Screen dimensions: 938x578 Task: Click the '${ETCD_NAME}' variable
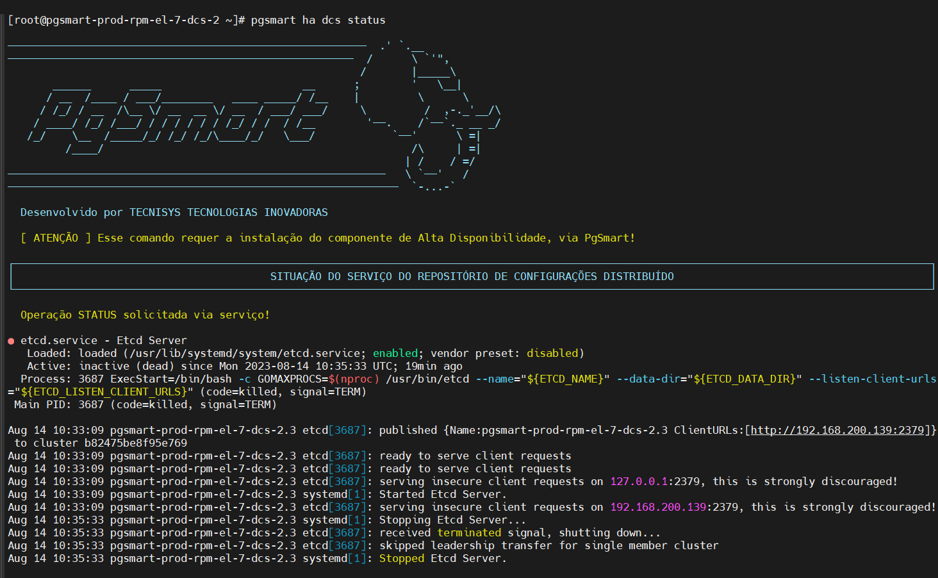(x=565, y=379)
